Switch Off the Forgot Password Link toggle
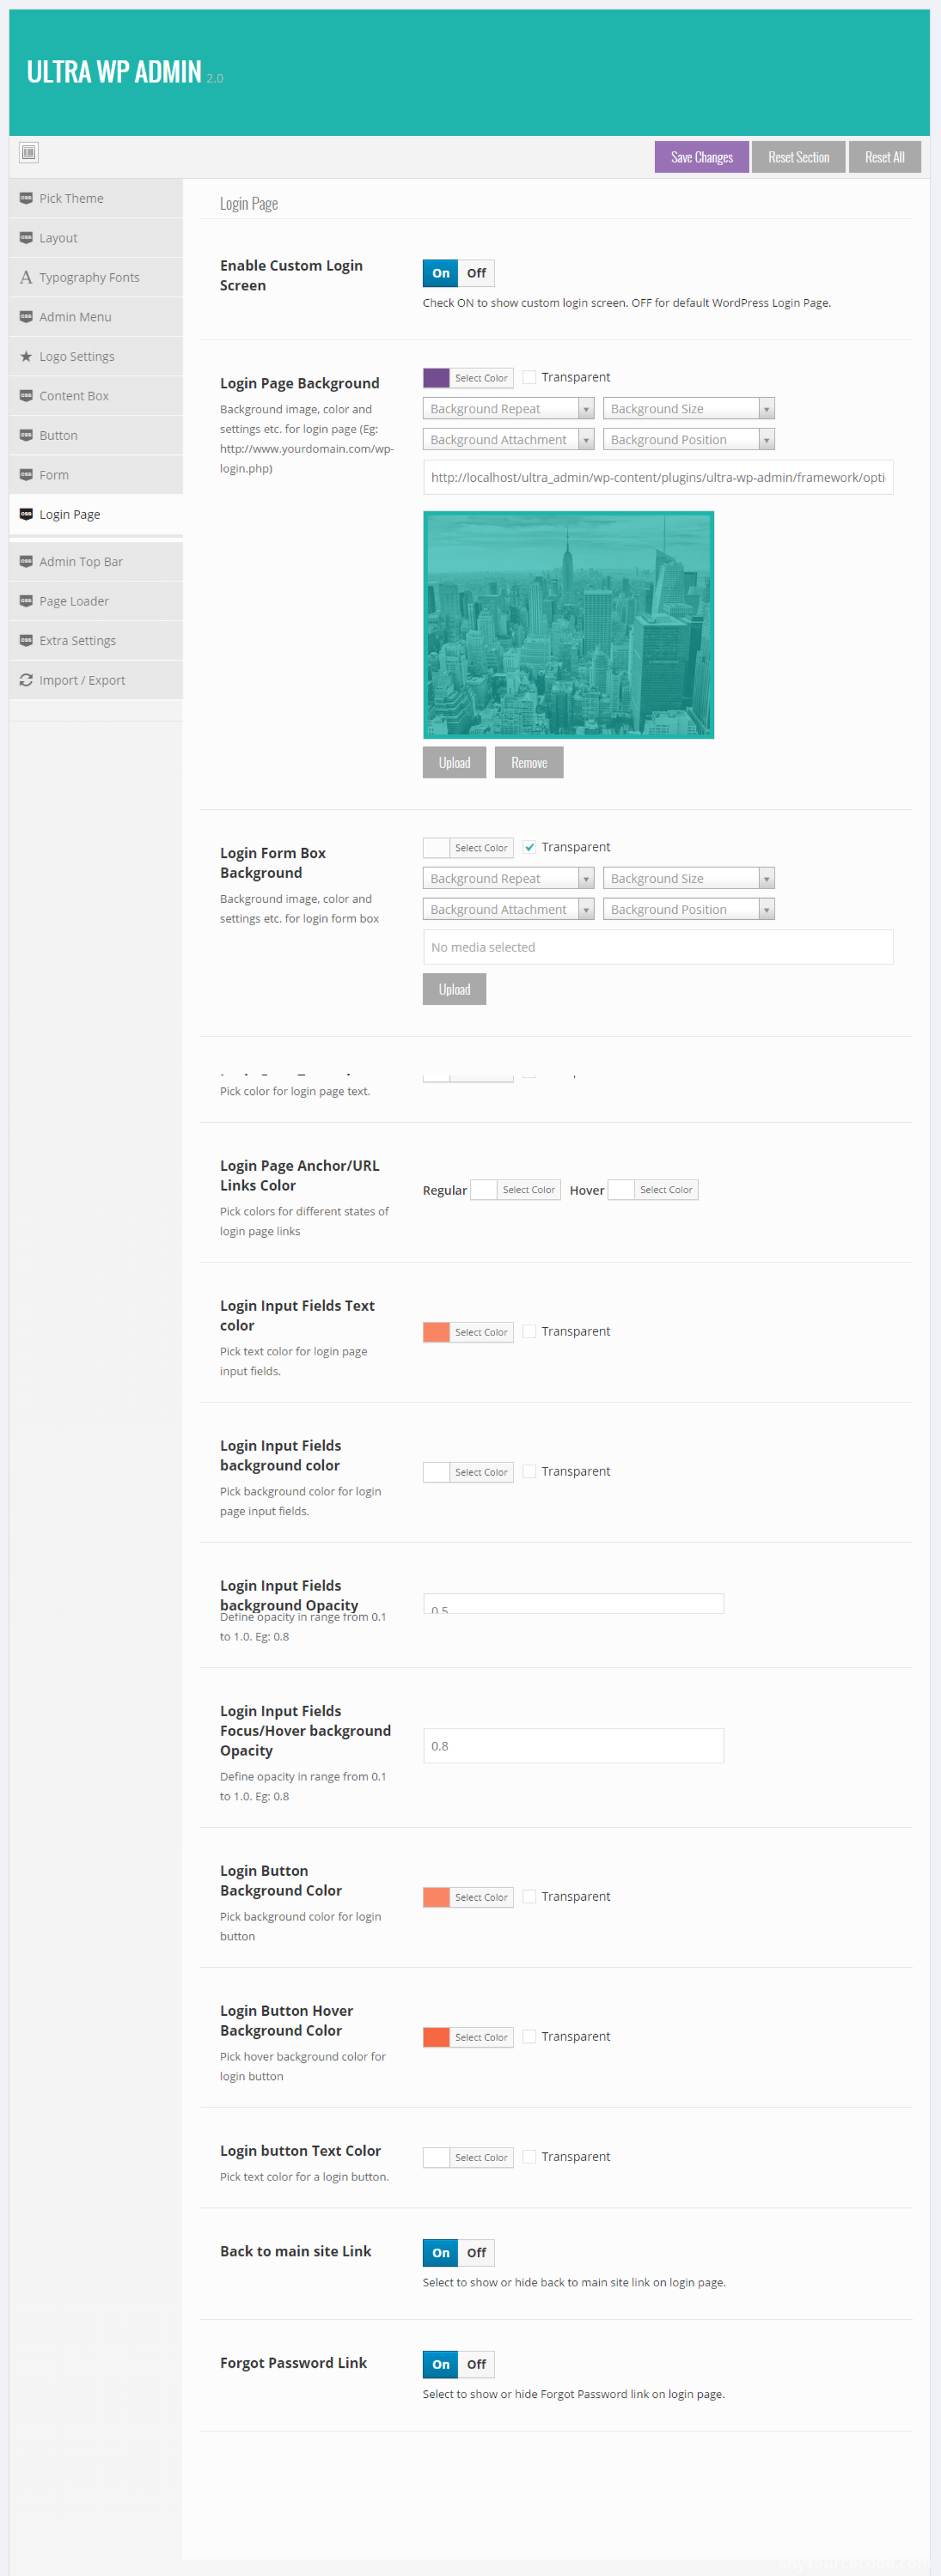 click(476, 2364)
